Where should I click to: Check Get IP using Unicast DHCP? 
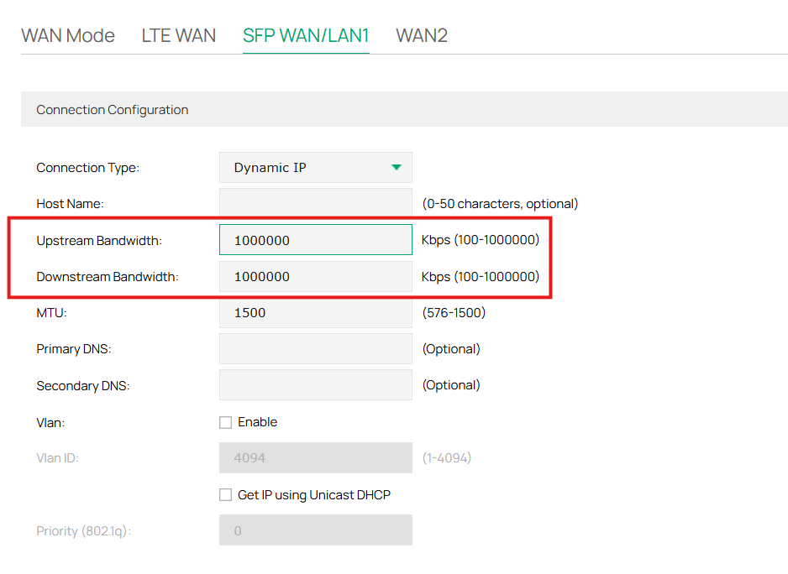(225, 494)
